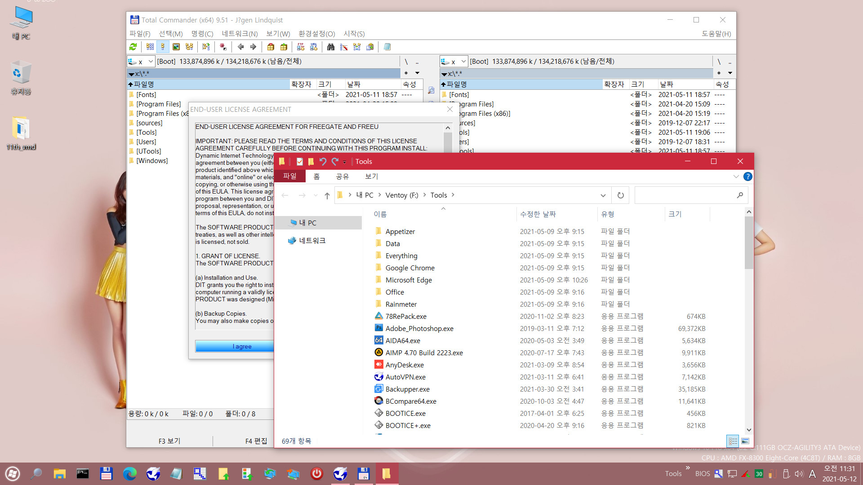Expand the Explorer address bar history dropdown
863x485 pixels.
tap(603, 195)
